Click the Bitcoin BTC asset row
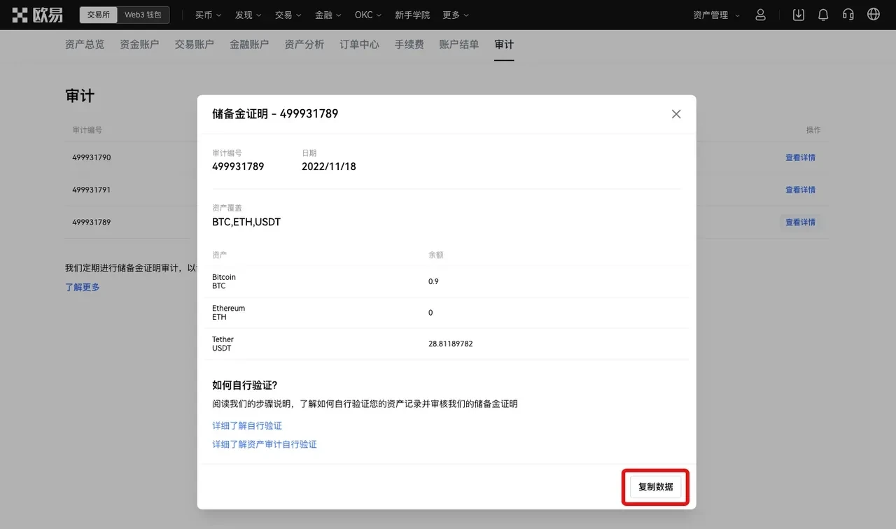Image resolution: width=896 pixels, height=529 pixels. [447, 281]
